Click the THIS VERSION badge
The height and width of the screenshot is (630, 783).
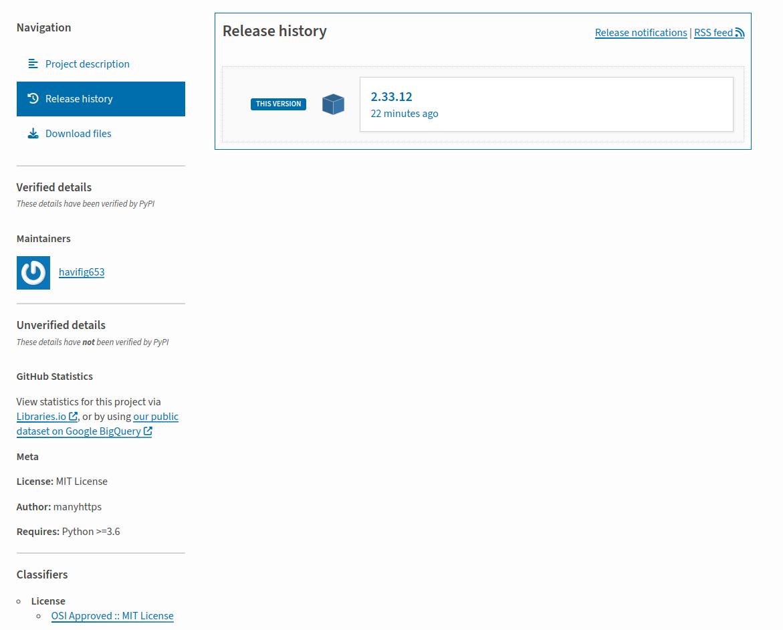[x=278, y=104]
